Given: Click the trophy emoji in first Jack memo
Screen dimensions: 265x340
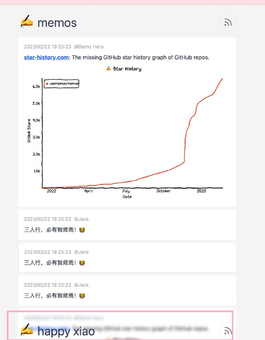Looking at the screenshot, I should [82, 230].
